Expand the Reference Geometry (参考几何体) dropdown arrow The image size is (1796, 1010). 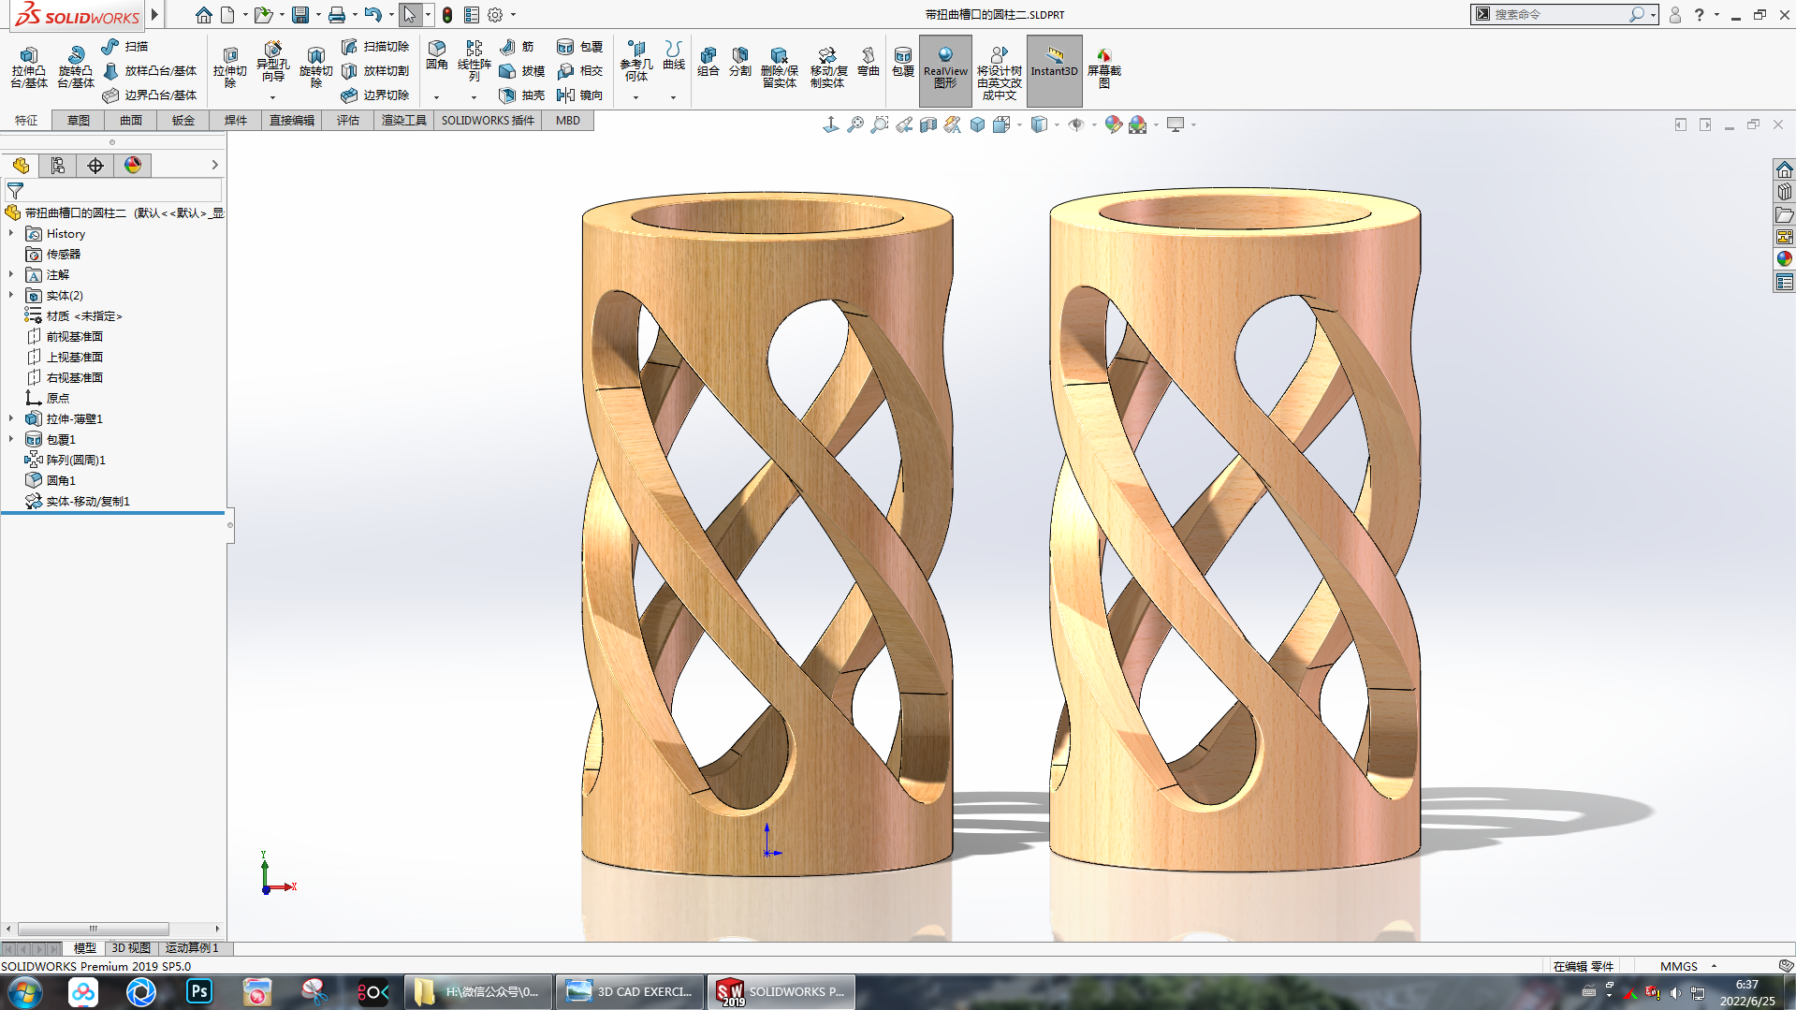click(635, 97)
